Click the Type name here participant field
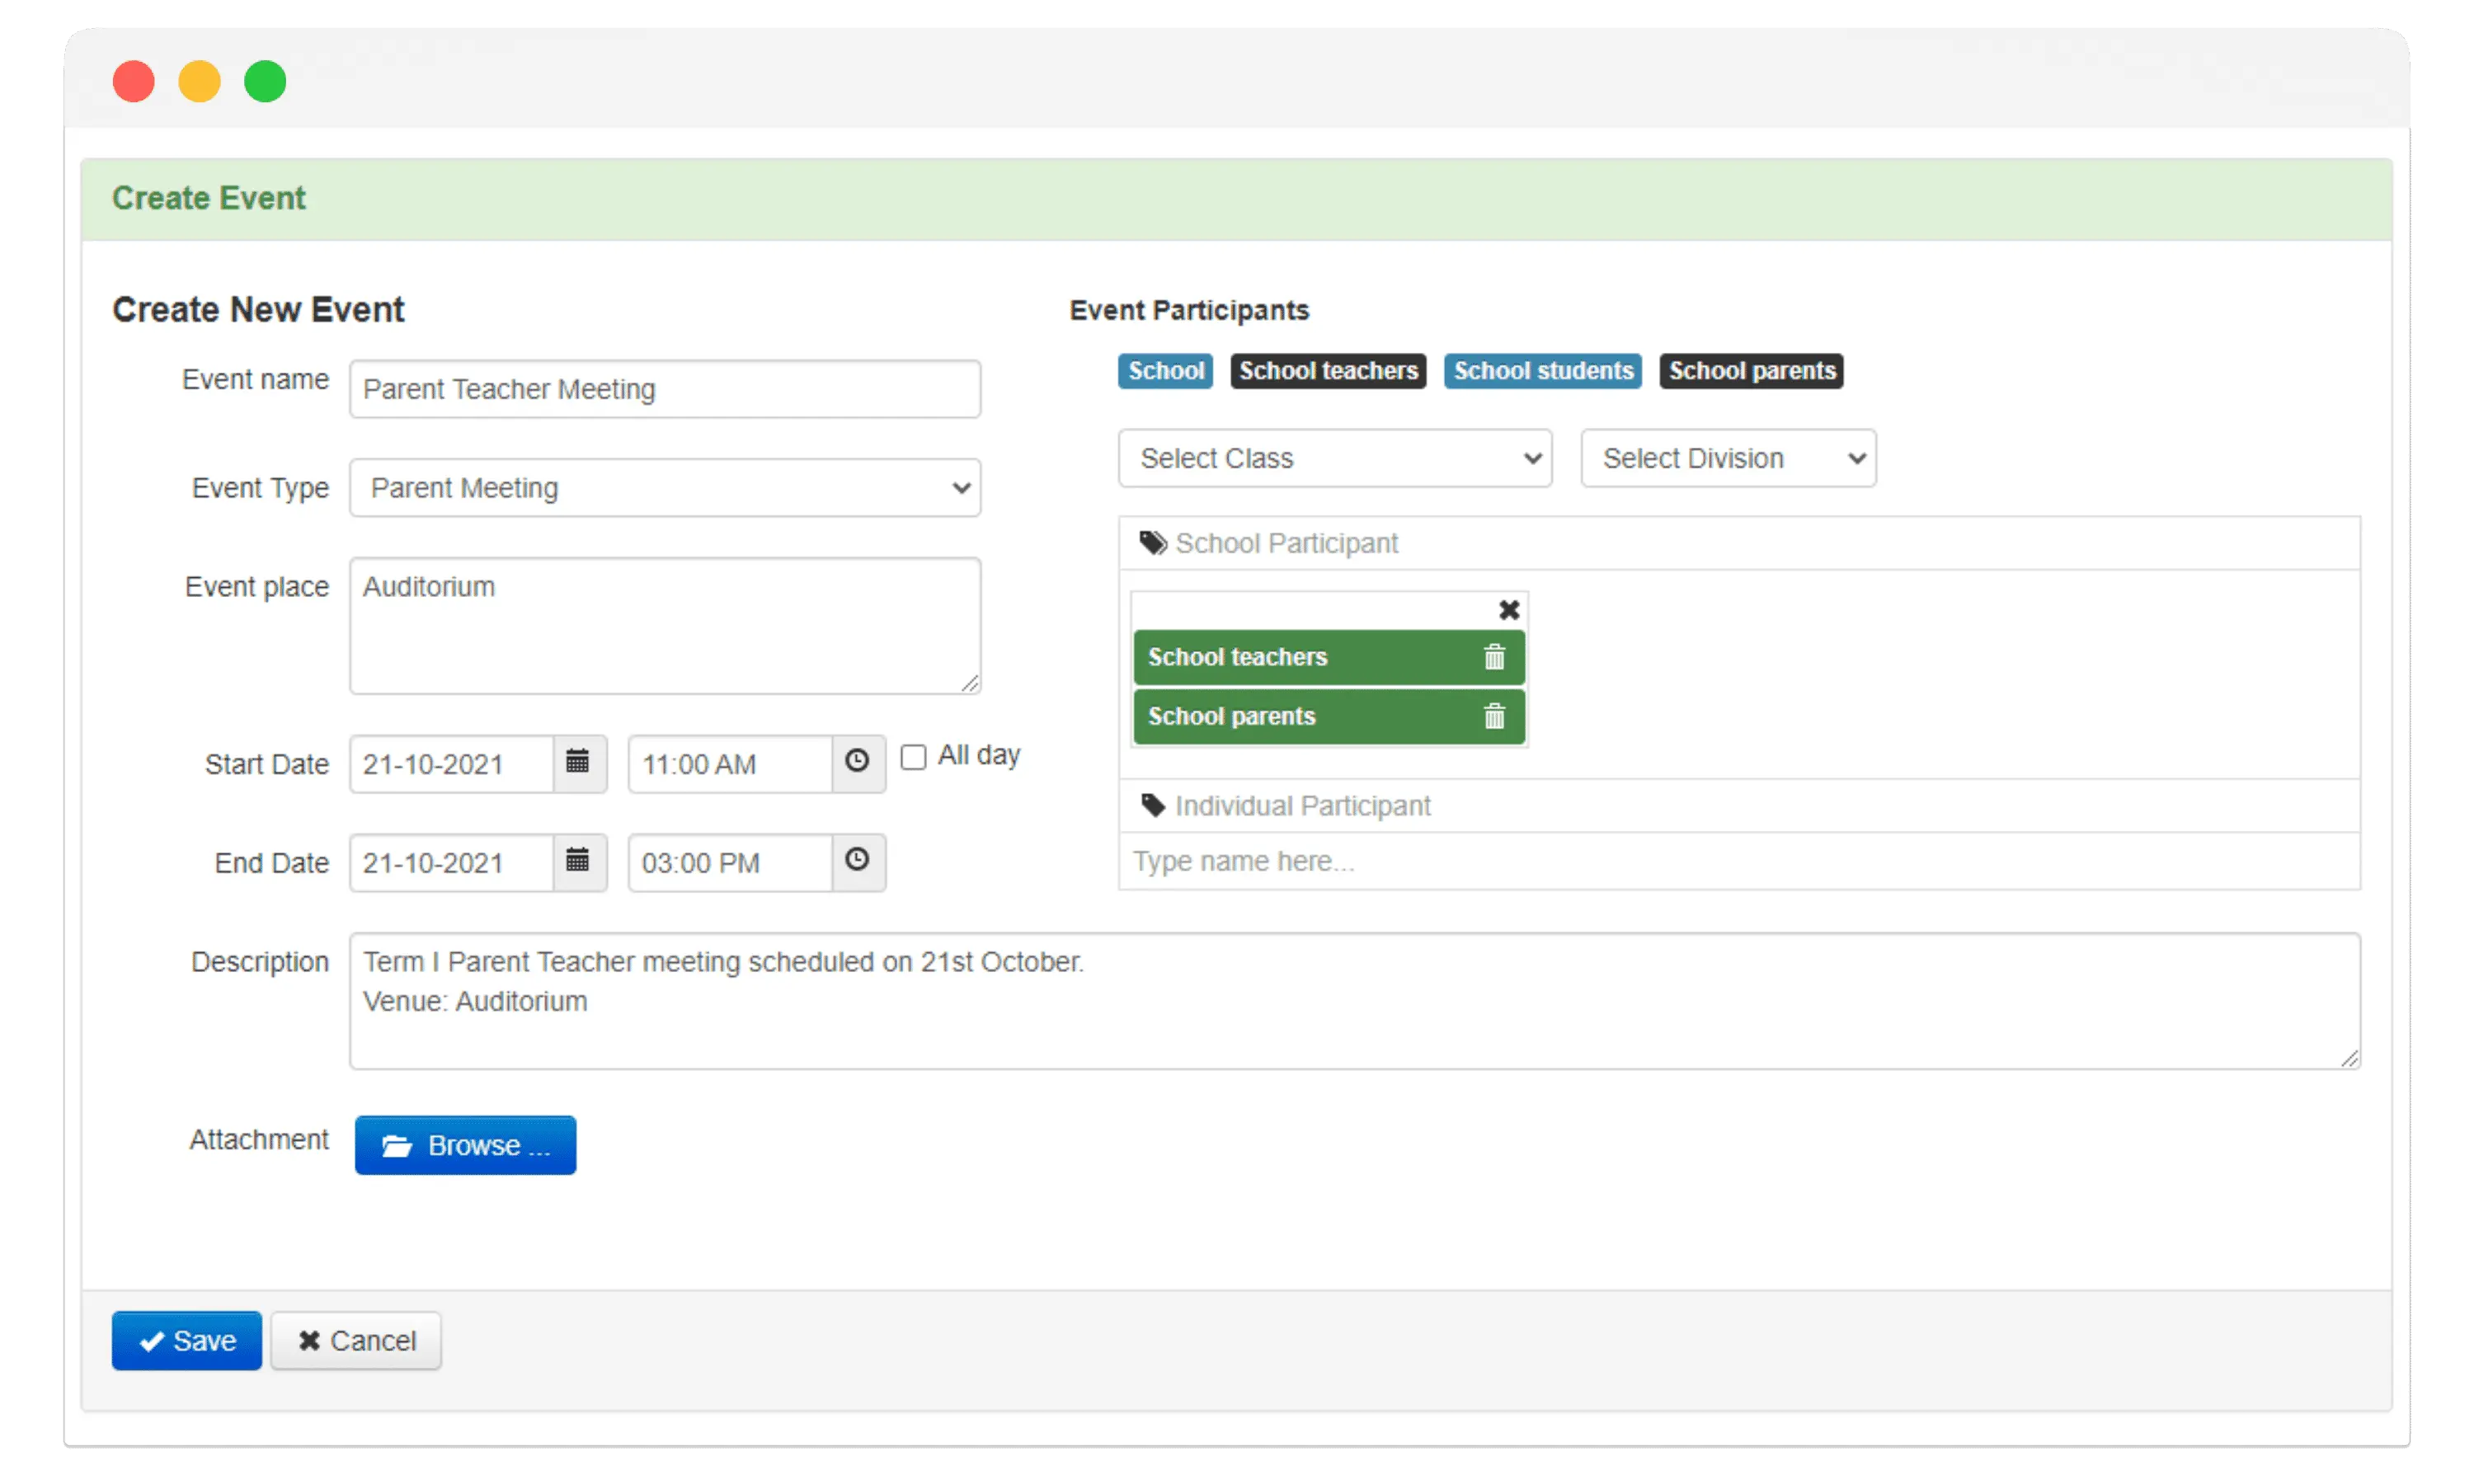The height and width of the screenshot is (1484, 2474). 1739,861
